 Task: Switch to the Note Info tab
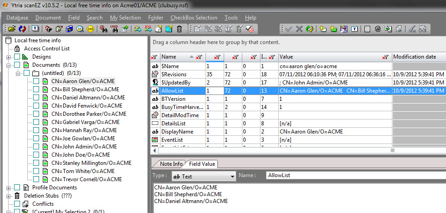coord(171,164)
